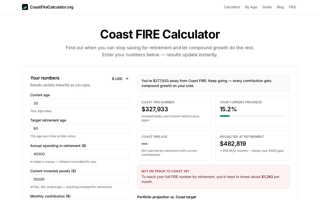Visit the Blog nav link
The image size is (320, 200).
tap(280, 7)
